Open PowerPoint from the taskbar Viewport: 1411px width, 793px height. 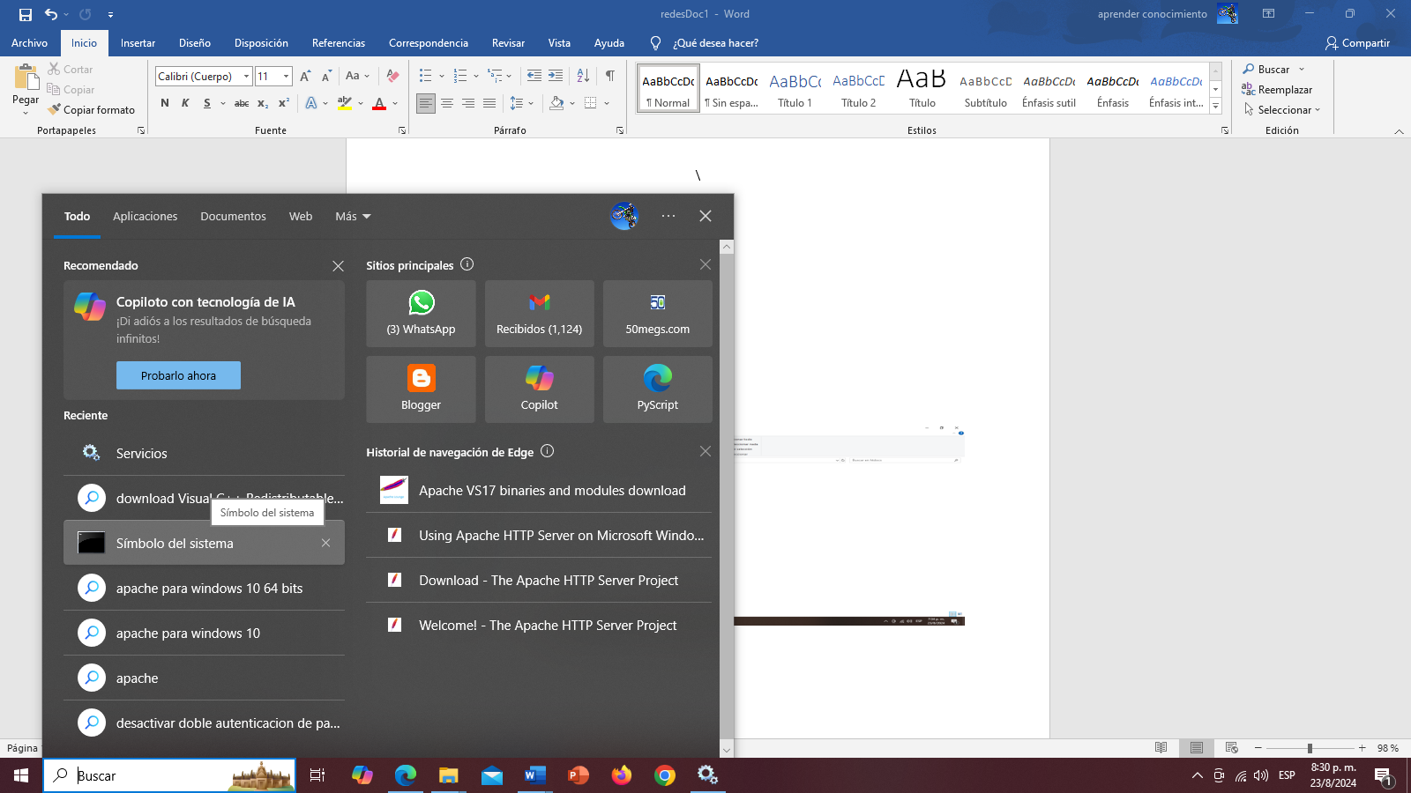[x=579, y=775]
